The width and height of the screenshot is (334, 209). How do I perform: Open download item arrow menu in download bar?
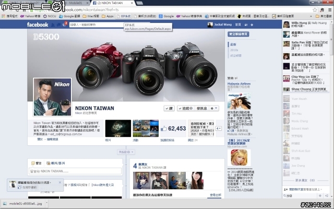pos(46,203)
